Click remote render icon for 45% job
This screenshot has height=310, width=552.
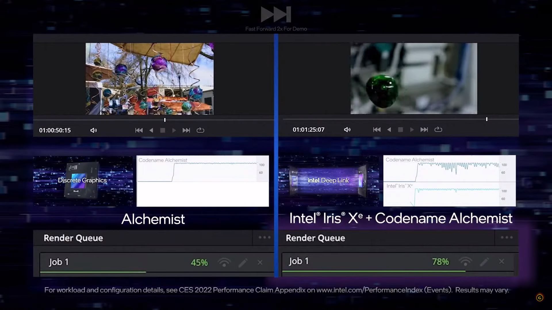click(x=224, y=262)
